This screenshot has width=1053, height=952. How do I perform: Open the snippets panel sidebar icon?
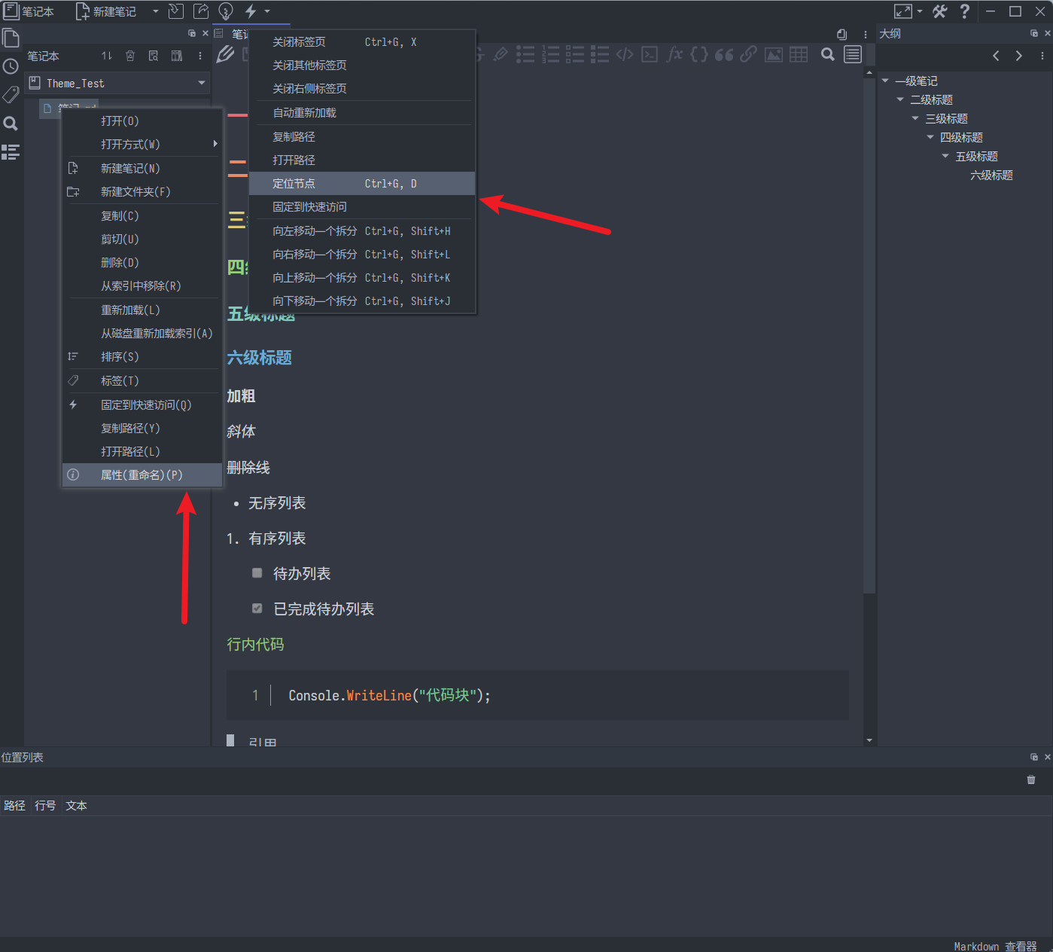coord(11,152)
